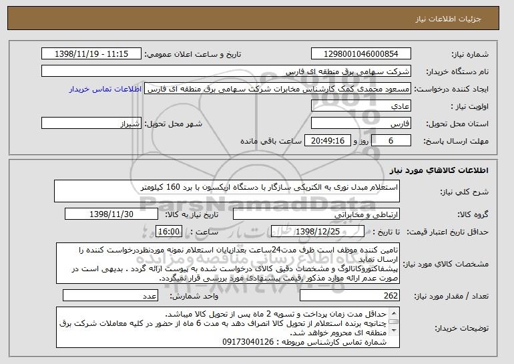Click the استان محل تحویل label
Image resolution: width=514 pixels, height=364 pixels.
(x=457, y=124)
